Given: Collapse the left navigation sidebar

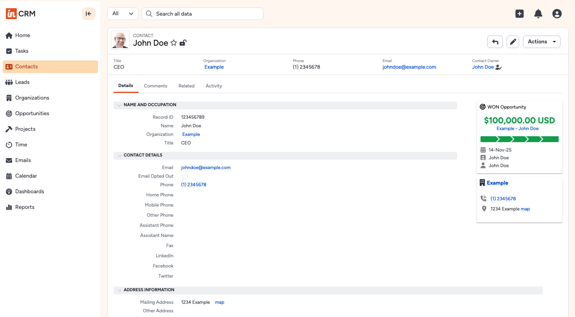Looking at the screenshot, I should 89,13.
